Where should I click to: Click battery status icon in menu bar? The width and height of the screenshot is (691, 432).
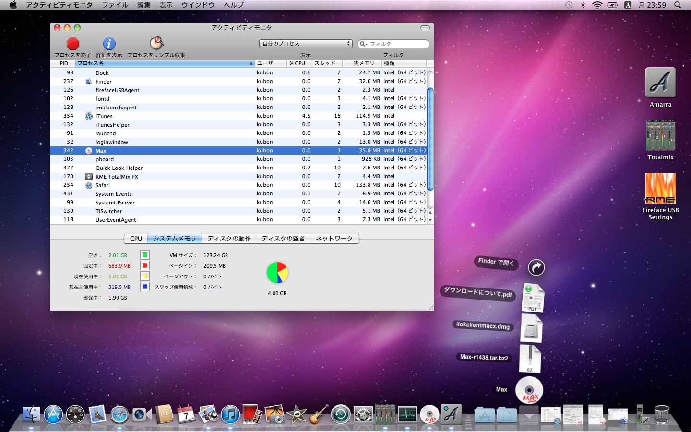pos(612,5)
